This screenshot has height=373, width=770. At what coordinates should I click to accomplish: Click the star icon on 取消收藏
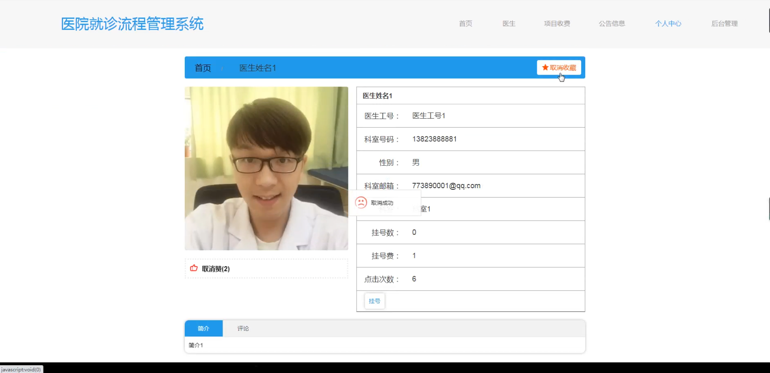(545, 67)
